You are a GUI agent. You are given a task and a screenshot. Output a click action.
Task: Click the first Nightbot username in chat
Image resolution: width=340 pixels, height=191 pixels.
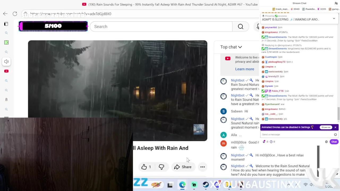click(237, 80)
